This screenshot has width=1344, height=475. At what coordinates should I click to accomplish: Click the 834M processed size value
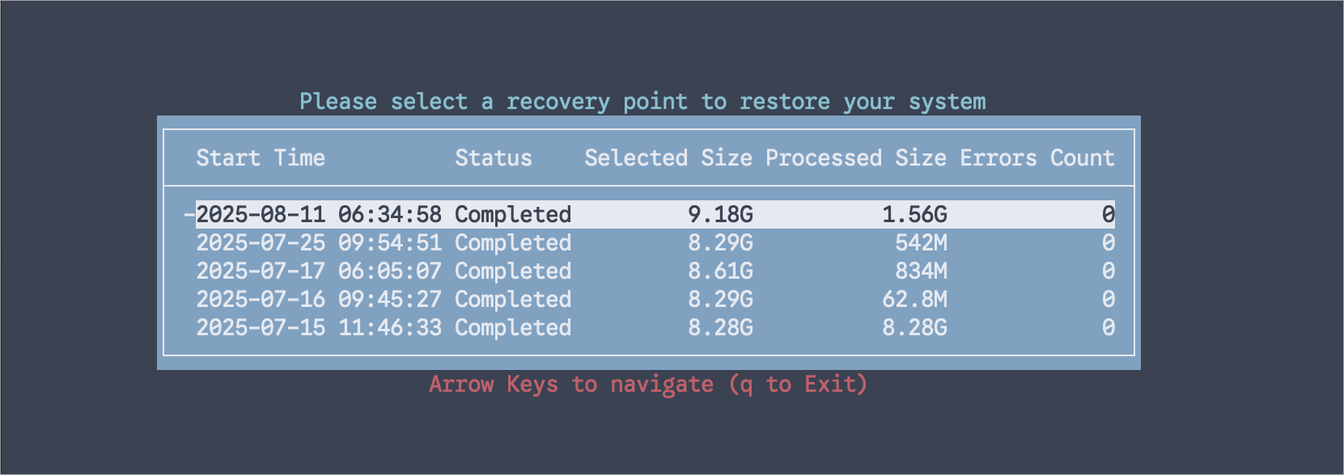921,271
